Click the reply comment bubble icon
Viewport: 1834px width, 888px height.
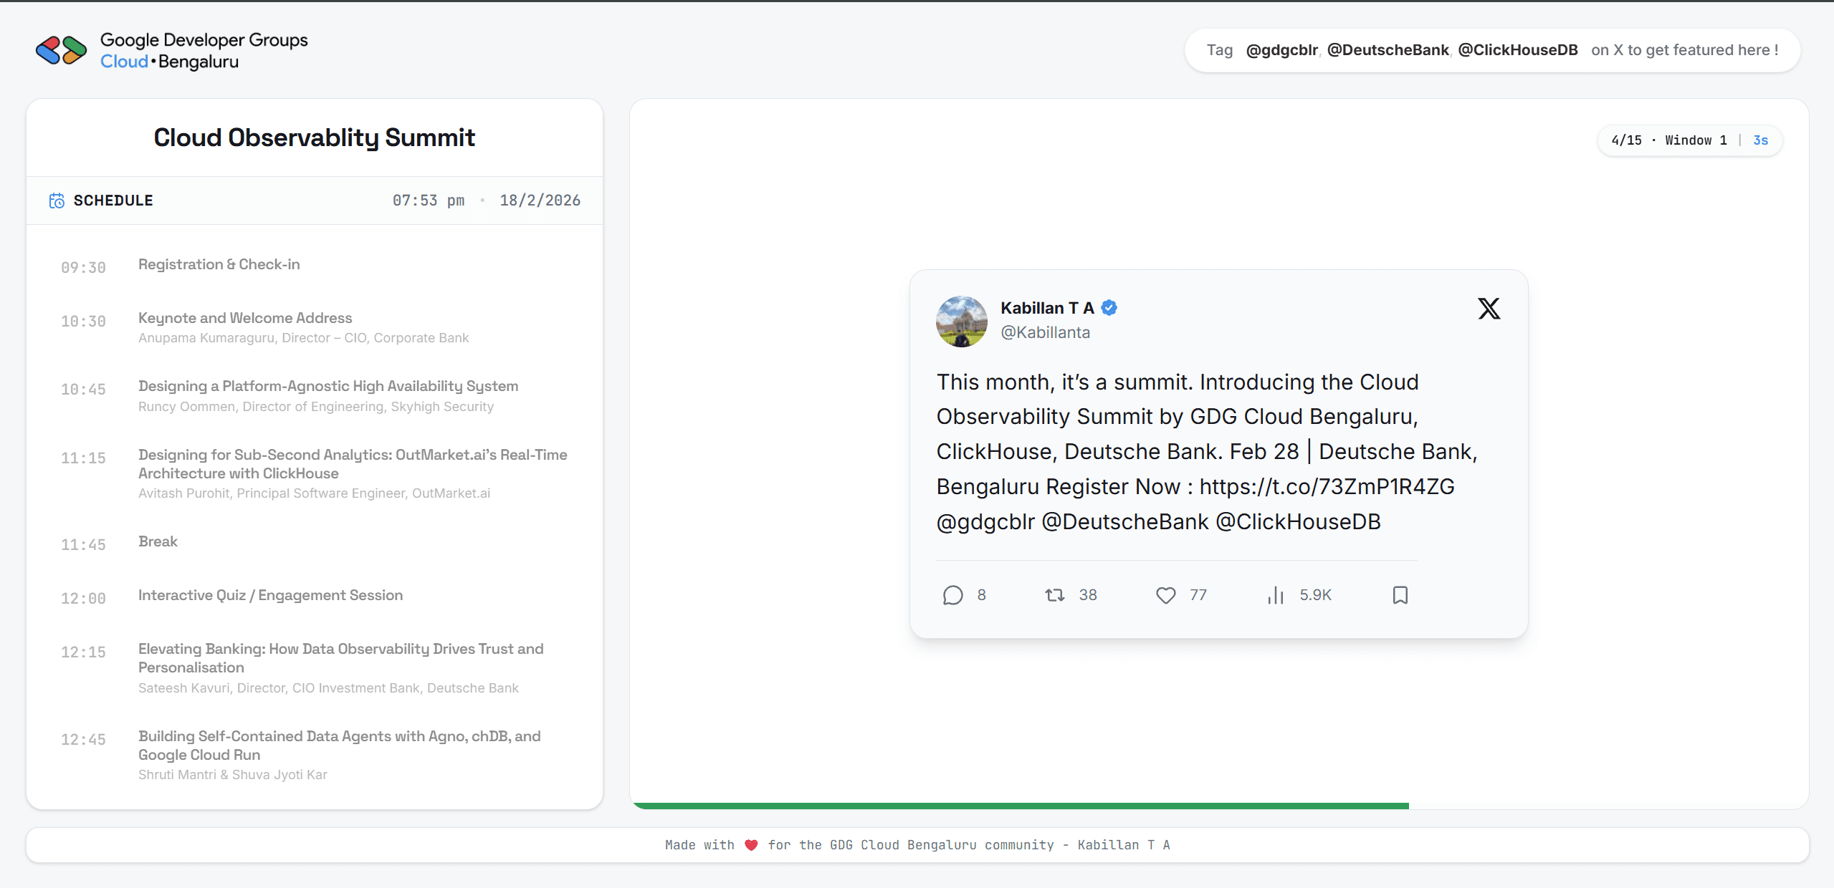click(952, 595)
